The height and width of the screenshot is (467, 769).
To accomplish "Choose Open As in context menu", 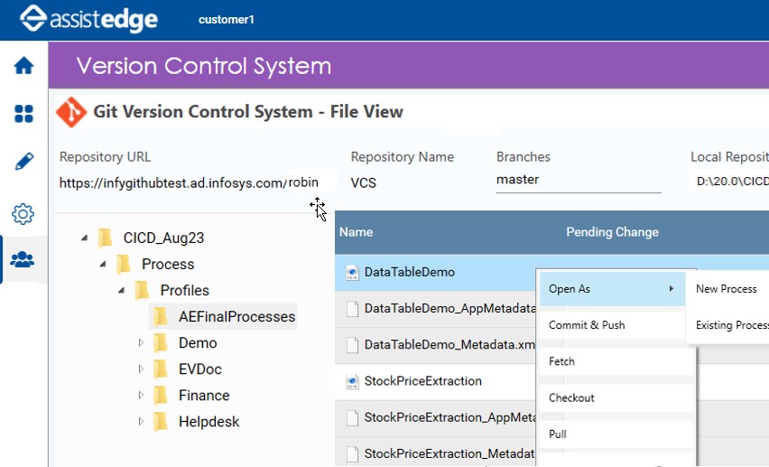I will (x=611, y=289).
